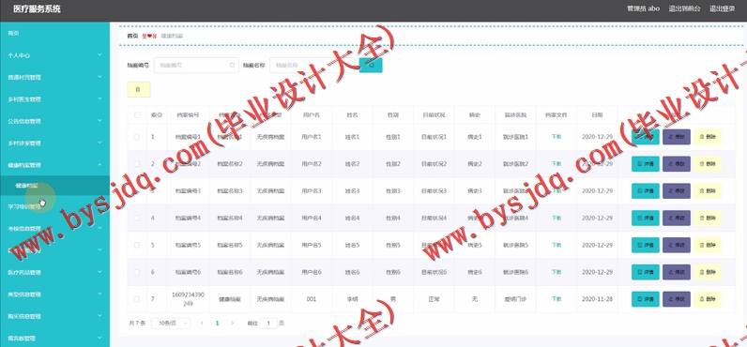Open 购买信息管理 sidebar menu
Viewport: 747px width, 347px height.
[x=54, y=317]
